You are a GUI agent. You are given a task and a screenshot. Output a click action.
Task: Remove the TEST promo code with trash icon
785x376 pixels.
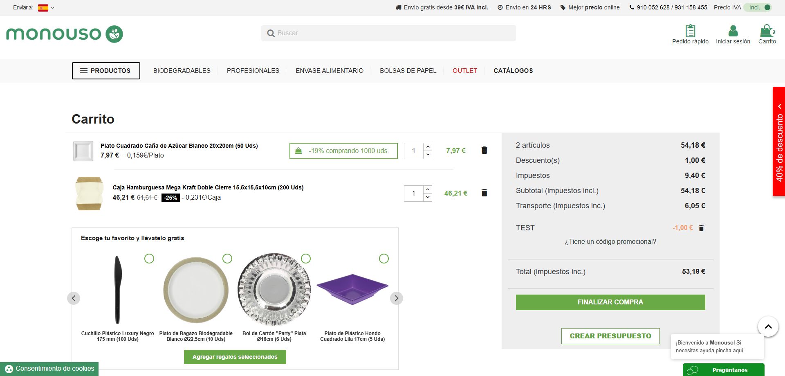point(701,228)
